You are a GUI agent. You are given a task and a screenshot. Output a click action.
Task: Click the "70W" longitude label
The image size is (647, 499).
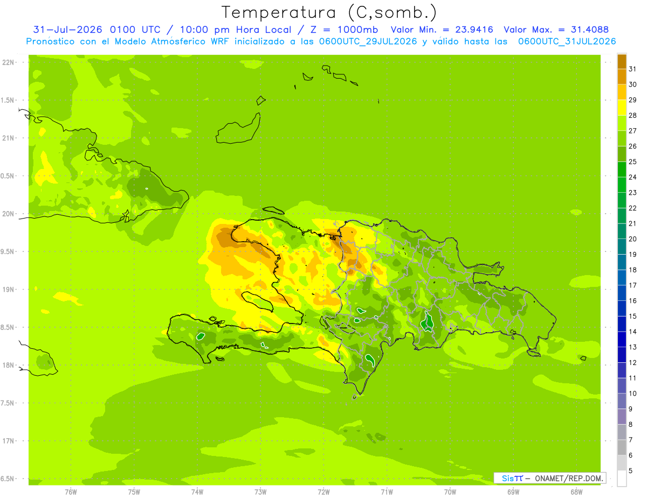click(450, 491)
